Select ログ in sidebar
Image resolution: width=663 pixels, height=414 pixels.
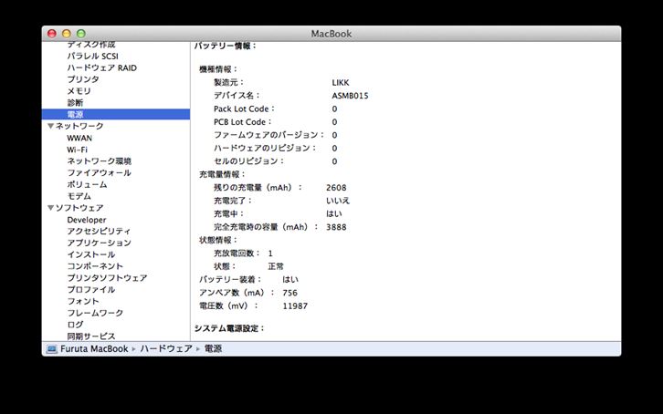[x=75, y=325]
